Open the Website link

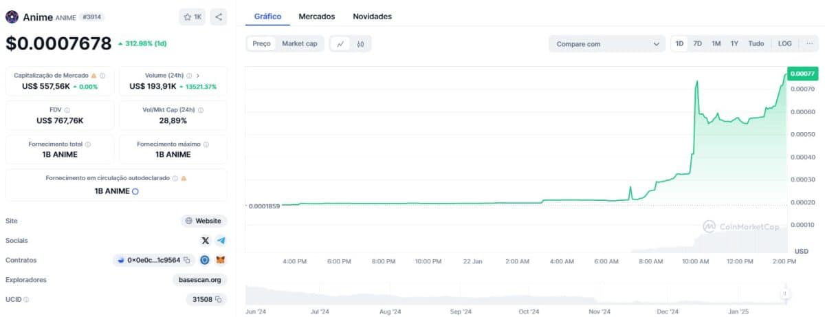[x=203, y=221]
